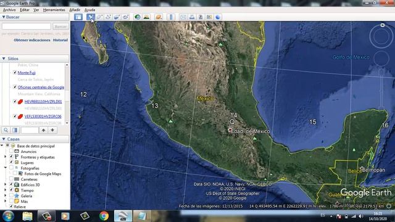
Task: Open the Ver menu
Action: [36, 10]
